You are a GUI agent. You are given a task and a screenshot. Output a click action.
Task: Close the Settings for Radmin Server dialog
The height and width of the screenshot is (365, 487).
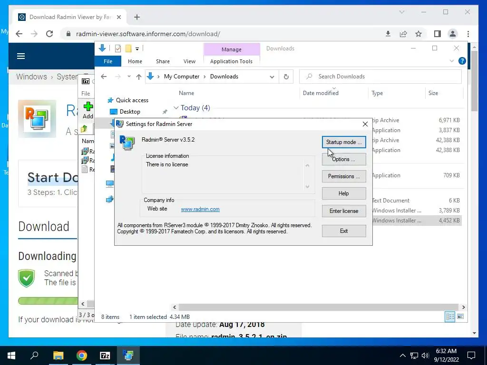365,124
